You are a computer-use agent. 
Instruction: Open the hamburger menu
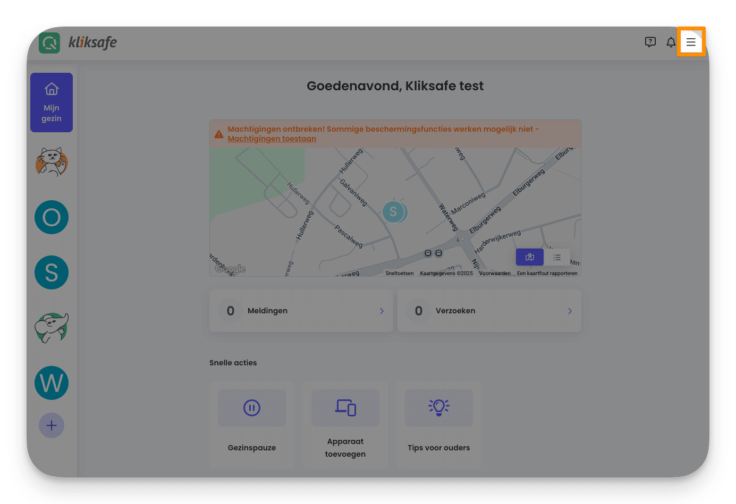(x=690, y=42)
